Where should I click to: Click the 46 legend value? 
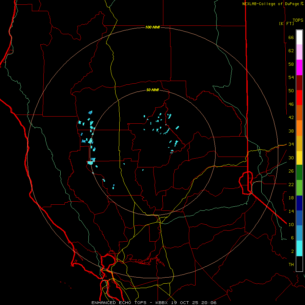(291, 104)
